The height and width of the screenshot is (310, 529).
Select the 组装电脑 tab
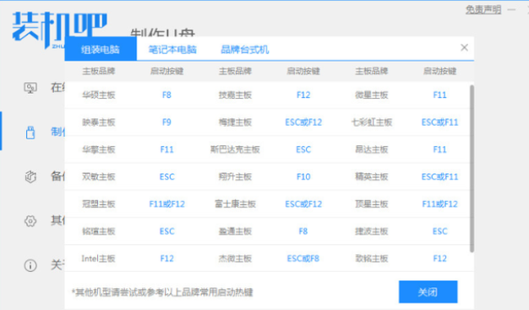pyautogui.click(x=101, y=49)
